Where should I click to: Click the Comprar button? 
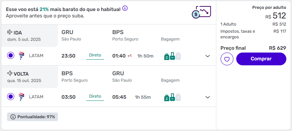[x=261, y=59]
